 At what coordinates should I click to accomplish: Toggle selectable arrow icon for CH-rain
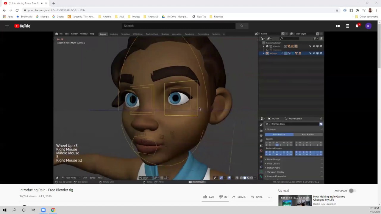pyautogui.click(x=310, y=46)
